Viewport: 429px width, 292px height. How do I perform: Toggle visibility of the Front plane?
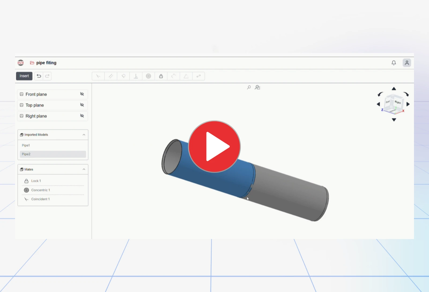(82, 94)
